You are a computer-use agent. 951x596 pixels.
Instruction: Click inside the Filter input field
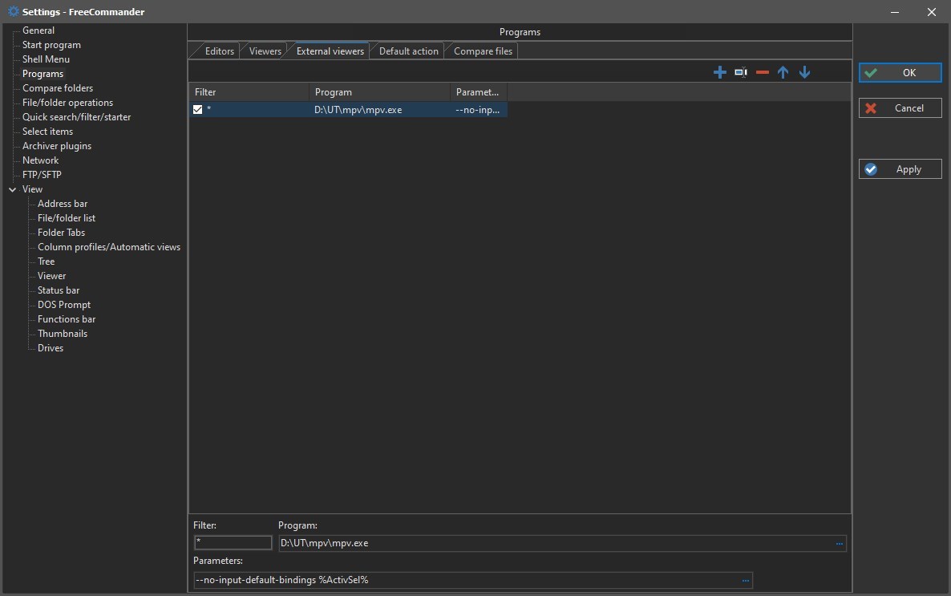click(x=233, y=543)
